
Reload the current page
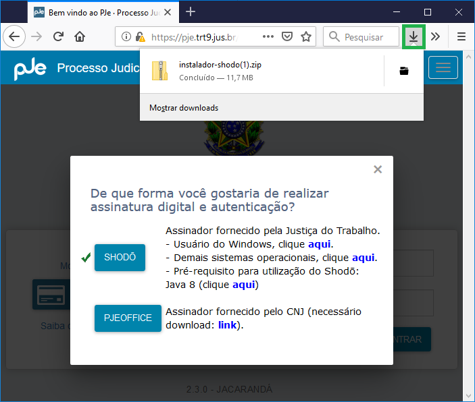click(x=58, y=36)
